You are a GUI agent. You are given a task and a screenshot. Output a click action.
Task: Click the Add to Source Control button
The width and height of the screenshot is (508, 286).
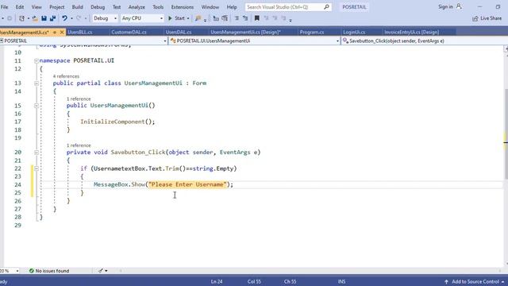475,281
